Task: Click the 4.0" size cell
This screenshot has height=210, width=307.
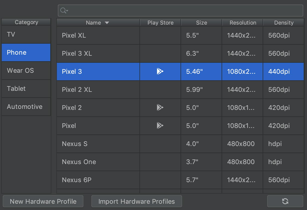Action: tap(201, 144)
